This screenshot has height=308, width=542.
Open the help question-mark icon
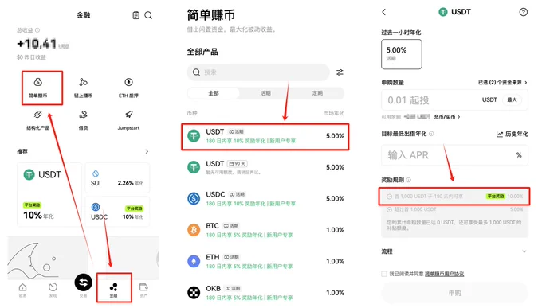coord(524,12)
